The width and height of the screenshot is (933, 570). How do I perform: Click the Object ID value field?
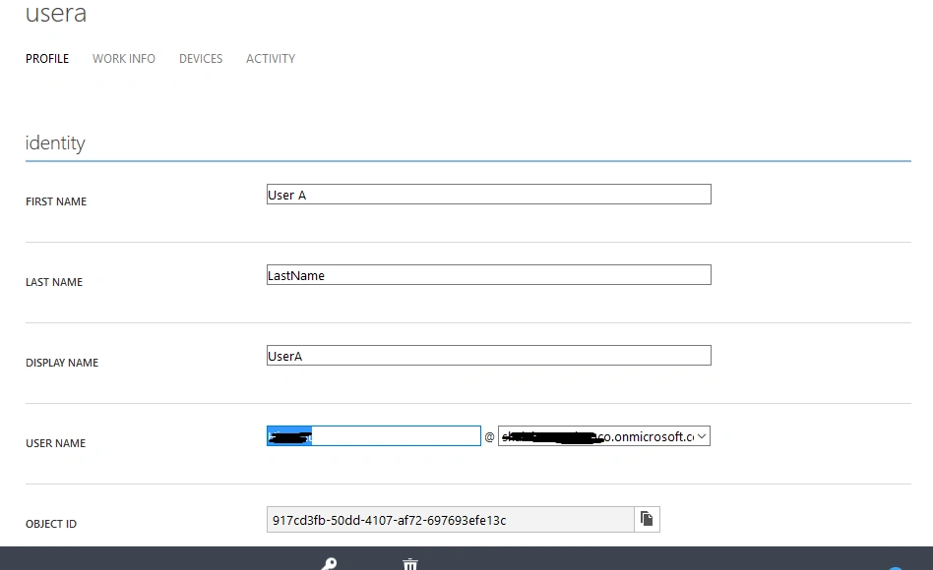coord(451,520)
